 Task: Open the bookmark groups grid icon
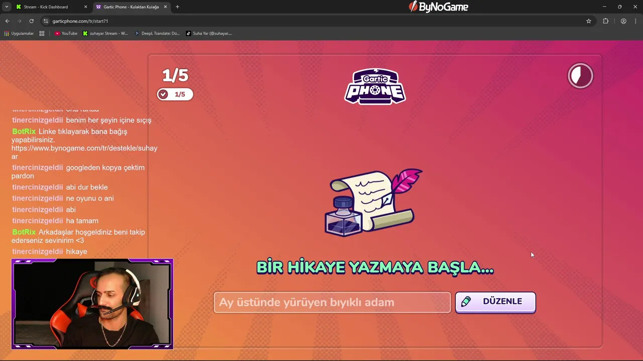42,34
